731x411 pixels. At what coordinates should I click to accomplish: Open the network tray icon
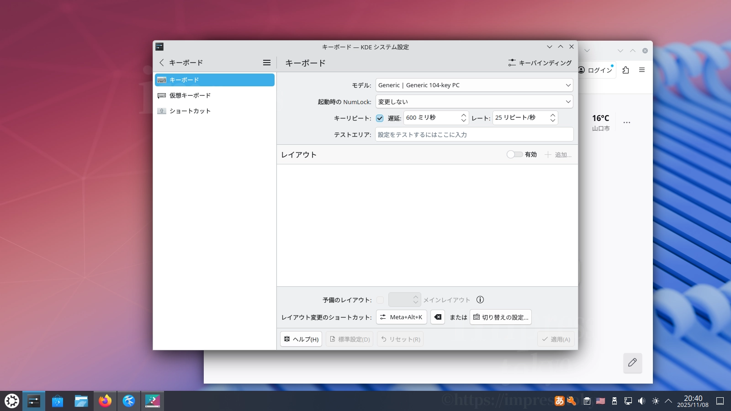tap(628, 401)
